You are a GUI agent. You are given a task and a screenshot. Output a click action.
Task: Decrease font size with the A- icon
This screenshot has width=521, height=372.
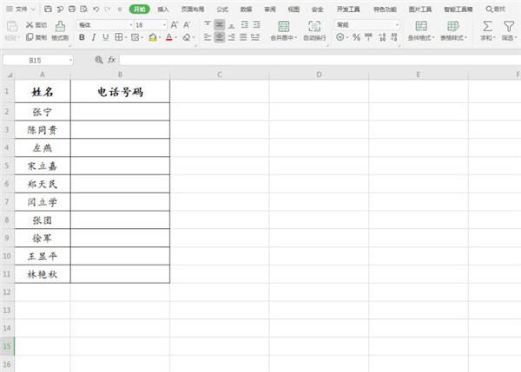pyautogui.click(x=187, y=25)
